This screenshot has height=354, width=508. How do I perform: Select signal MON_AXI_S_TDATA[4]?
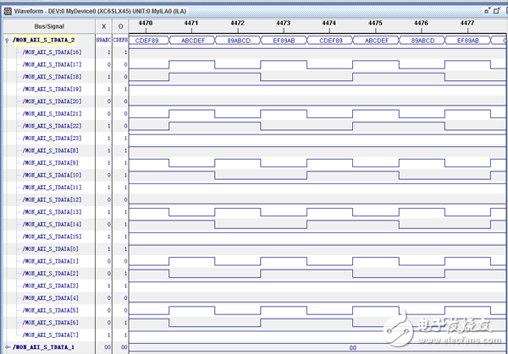(51, 297)
